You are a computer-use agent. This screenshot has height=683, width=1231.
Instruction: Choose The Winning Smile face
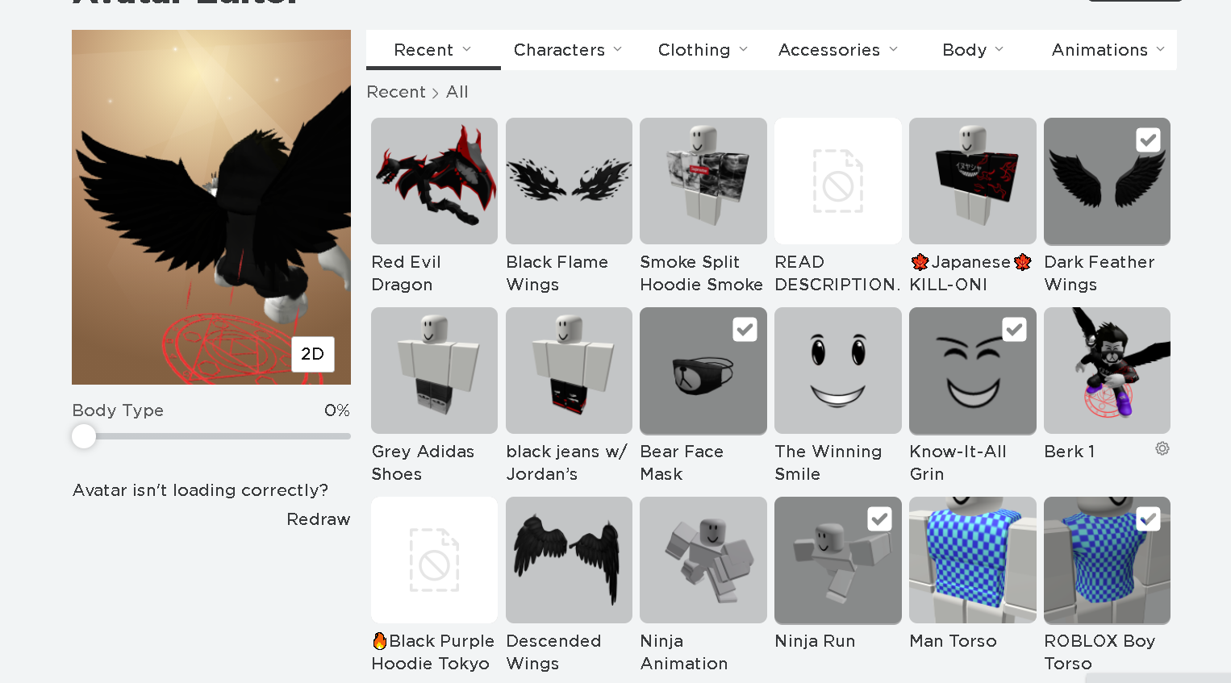pyautogui.click(x=837, y=371)
